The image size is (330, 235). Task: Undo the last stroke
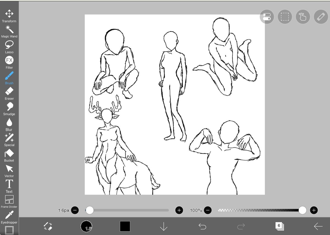[202, 226]
